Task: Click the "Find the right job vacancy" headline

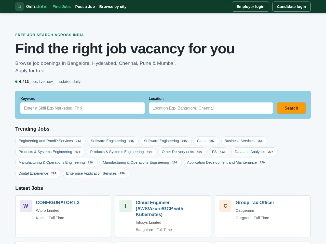Action: click(125, 49)
